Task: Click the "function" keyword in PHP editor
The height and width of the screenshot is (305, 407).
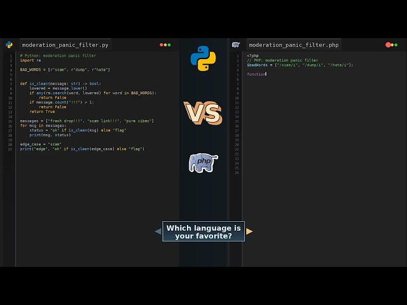Action: [256, 74]
